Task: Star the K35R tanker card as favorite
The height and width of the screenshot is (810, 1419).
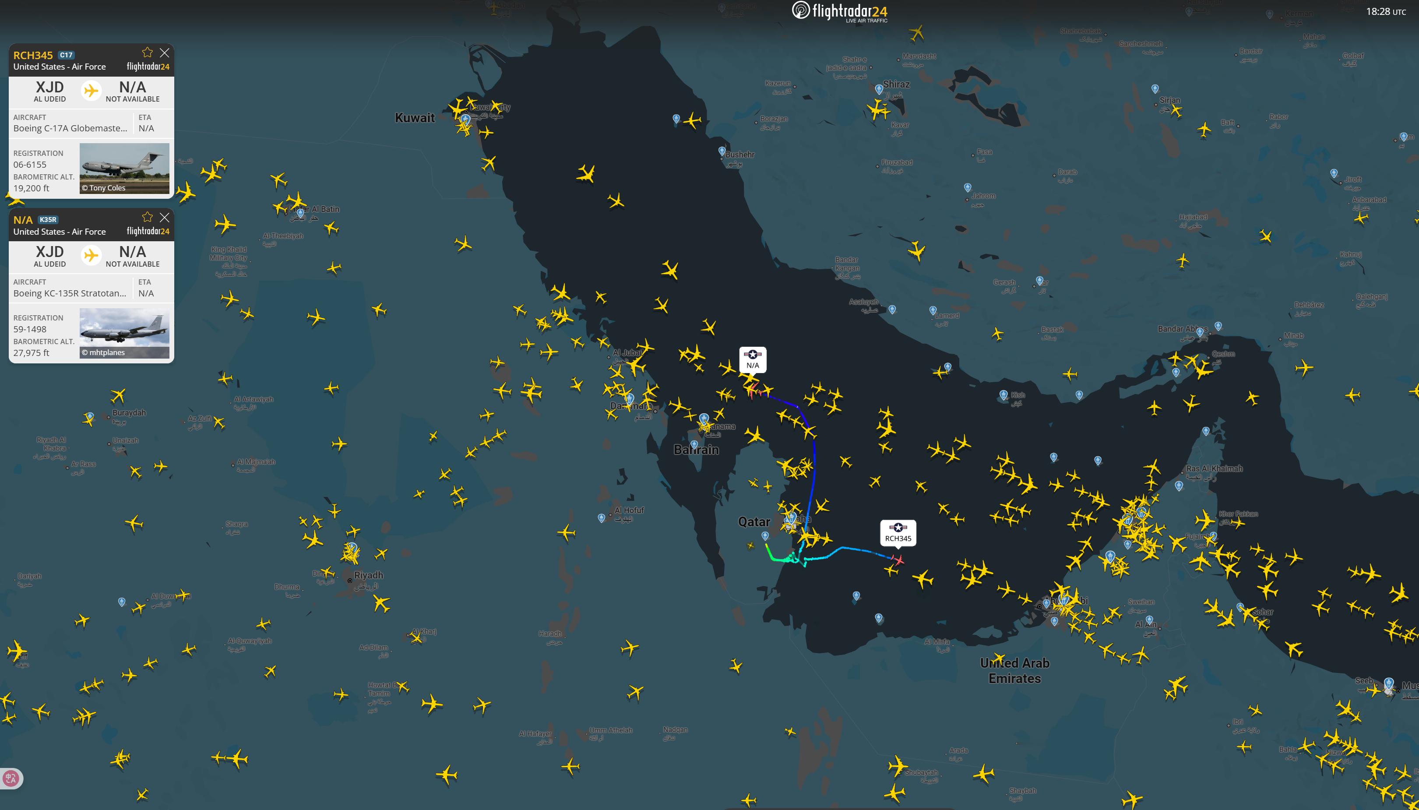Action: (147, 217)
